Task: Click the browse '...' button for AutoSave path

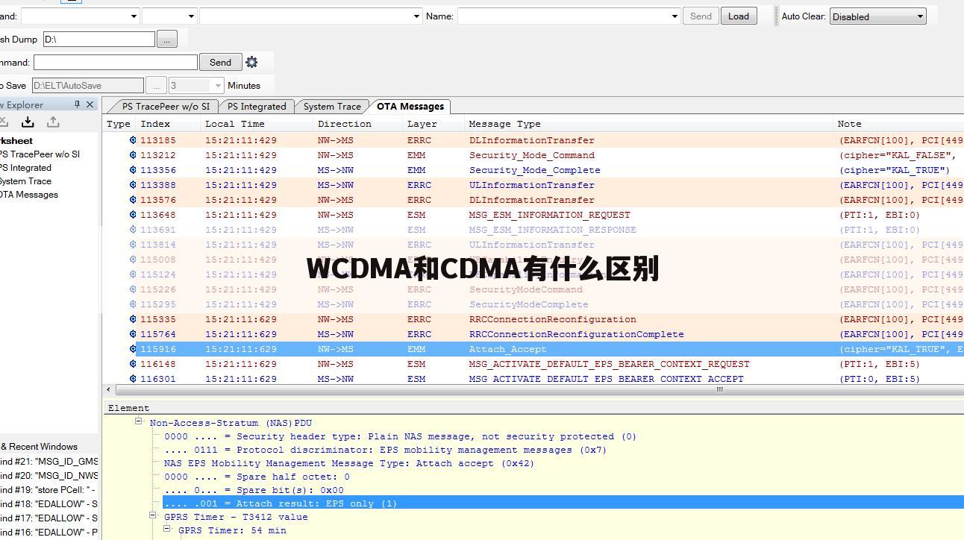Action: pyautogui.click(x=156, y=86)
